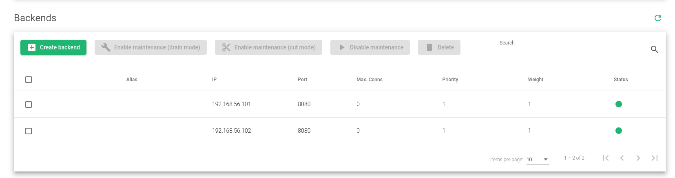Sort by the Alias column header
This screenshot has height=178, width=675.
click(x=132, y=80)
